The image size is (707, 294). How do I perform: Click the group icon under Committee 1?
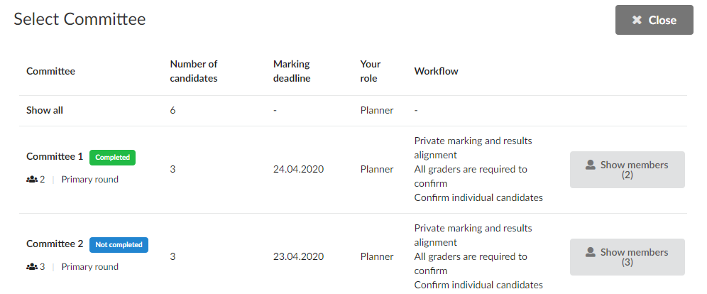[x=31, y=180]
